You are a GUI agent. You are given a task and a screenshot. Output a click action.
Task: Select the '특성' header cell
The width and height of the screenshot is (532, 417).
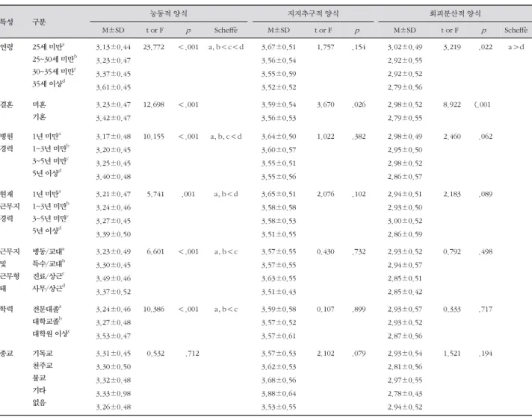7,22
